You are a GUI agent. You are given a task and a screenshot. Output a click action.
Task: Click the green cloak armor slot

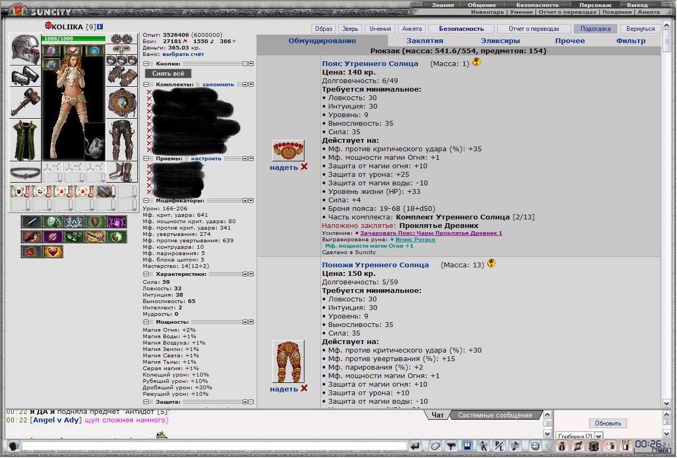(x=26, y=140)
